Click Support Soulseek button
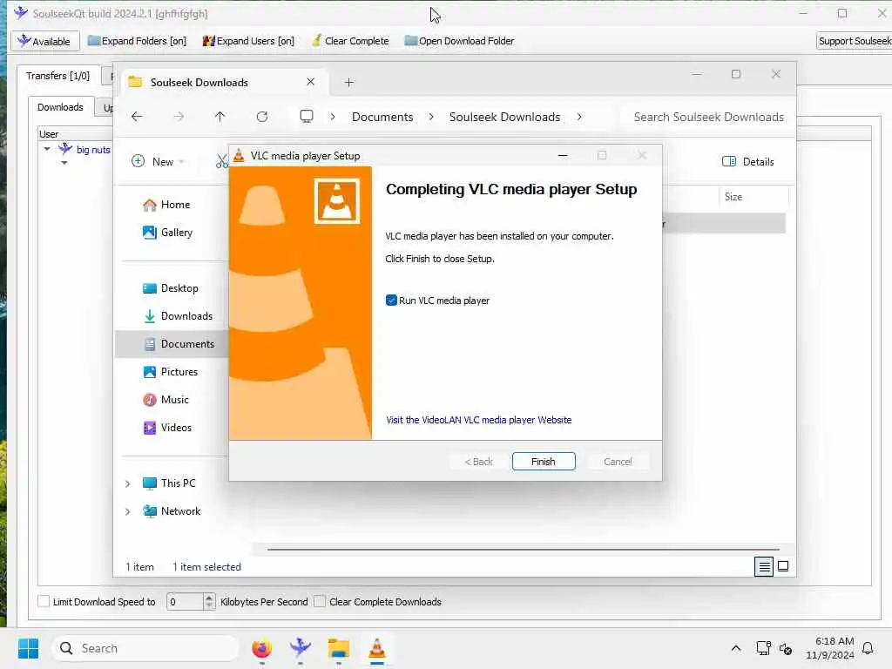Image resolution: width=892 pixels, height=669 pixels. coord(854,41)
